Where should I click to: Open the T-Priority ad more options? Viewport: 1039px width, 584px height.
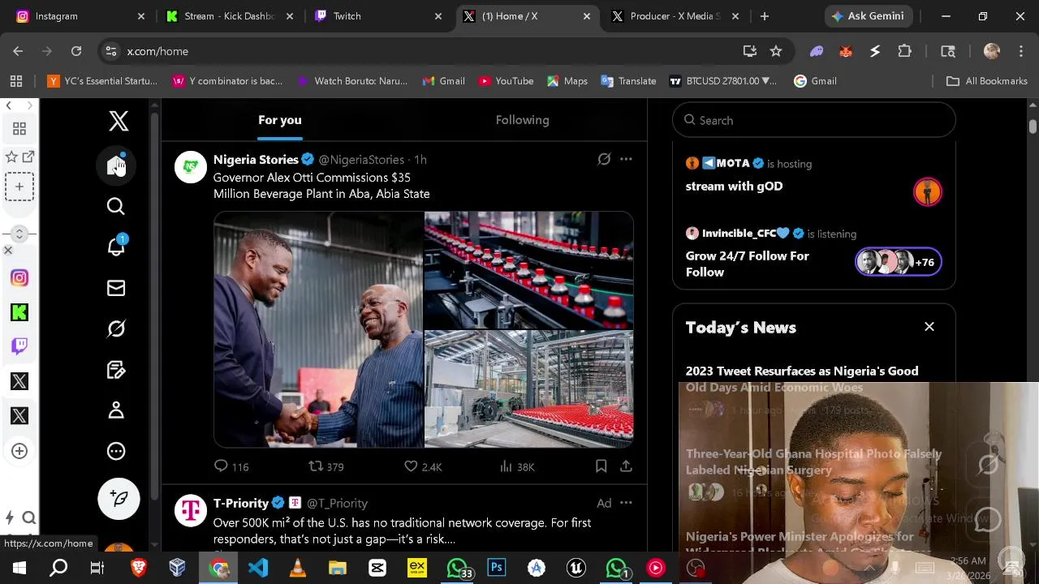point(626,503)
